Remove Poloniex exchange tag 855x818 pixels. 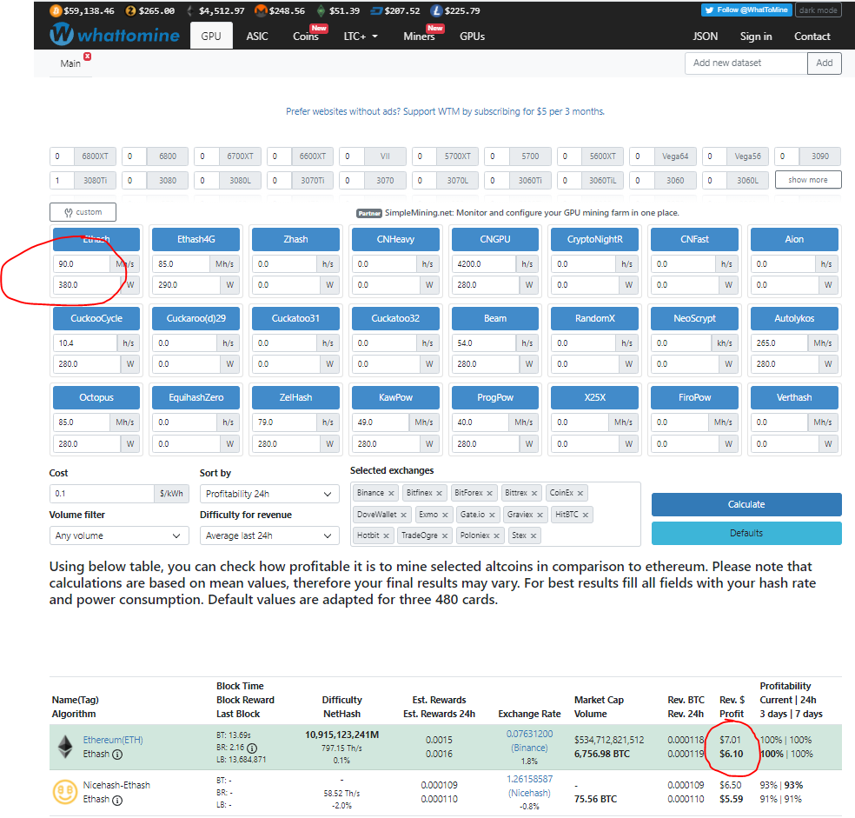(x=496, y=535)
